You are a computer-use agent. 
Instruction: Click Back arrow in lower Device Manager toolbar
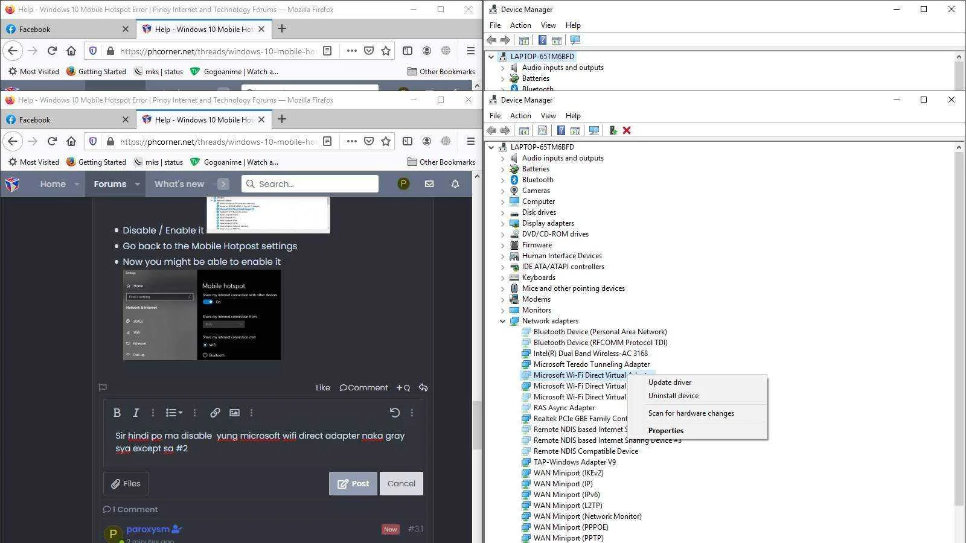[491, 130]
